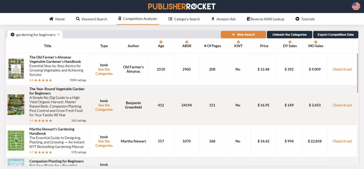
Task: Click the Price column header
Action: click(x=264, y=46)
